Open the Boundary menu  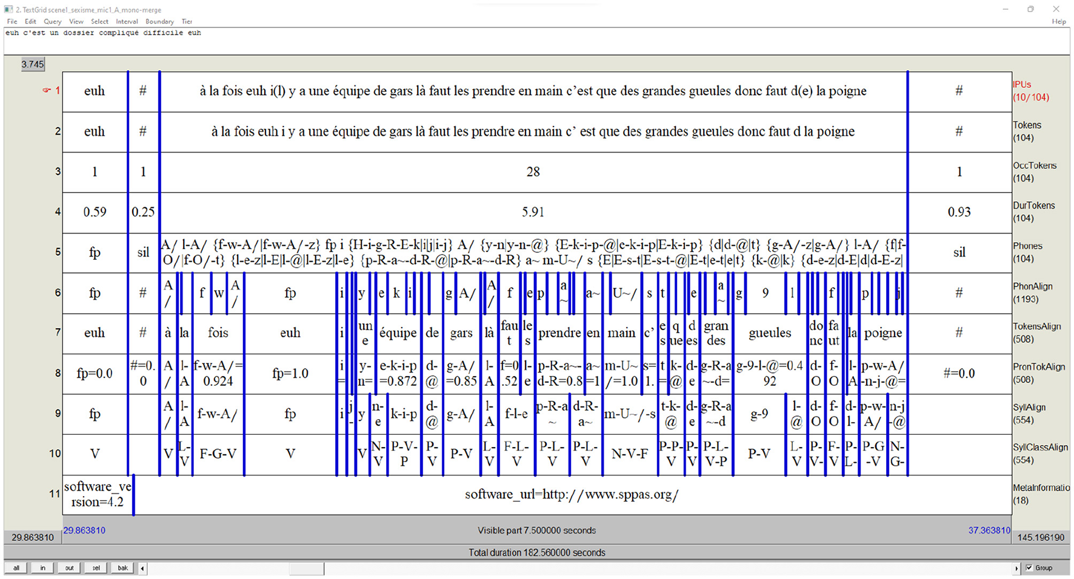[159, 21]
